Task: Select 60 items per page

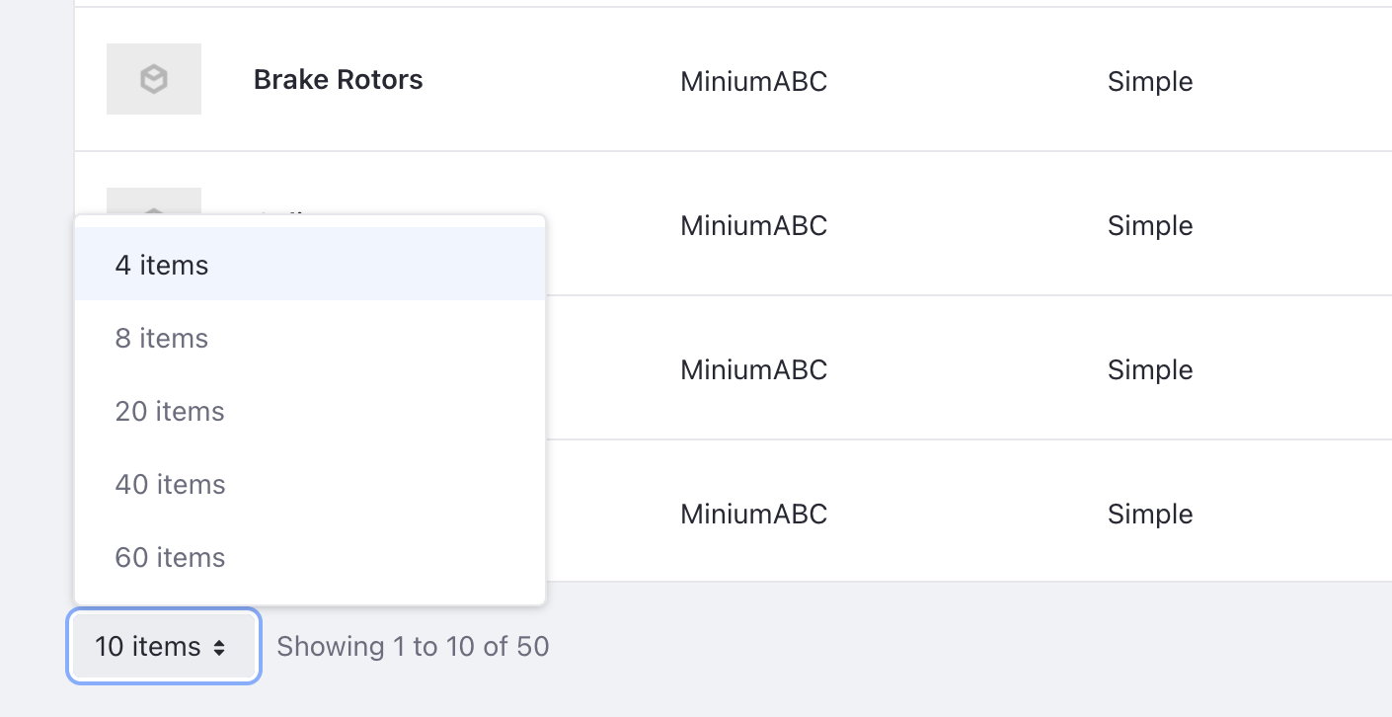Action: (310, 557)
